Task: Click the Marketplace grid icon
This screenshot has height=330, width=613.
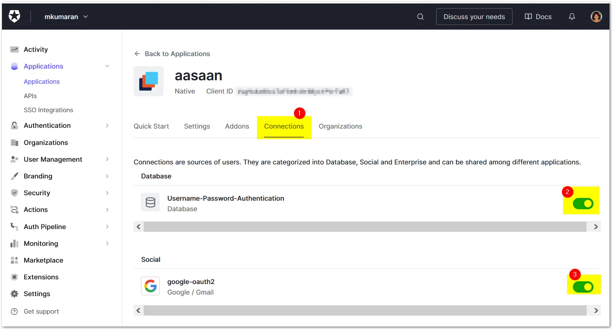Action: click(14, 260)
